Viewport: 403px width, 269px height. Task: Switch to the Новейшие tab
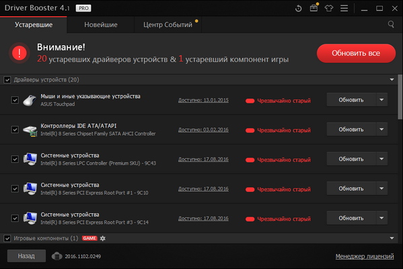tap(101, 25)
